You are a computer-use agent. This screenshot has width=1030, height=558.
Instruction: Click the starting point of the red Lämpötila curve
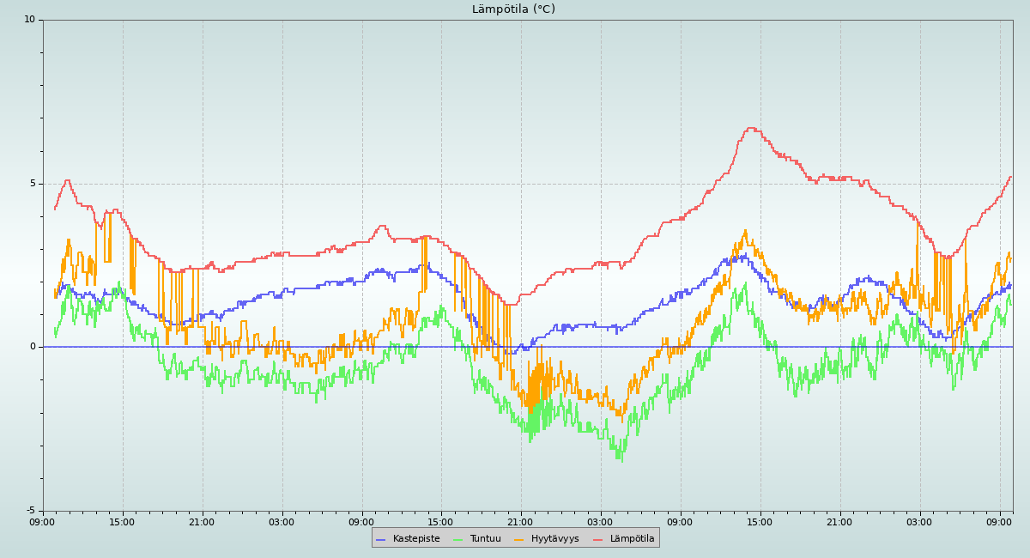pyautogui.click(x=55, y=209)
